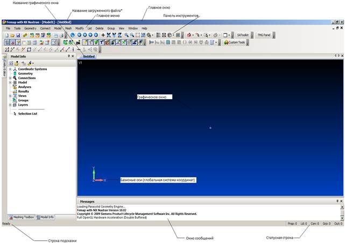Select the Untitled graphics window tab

[x=88, y=57]
